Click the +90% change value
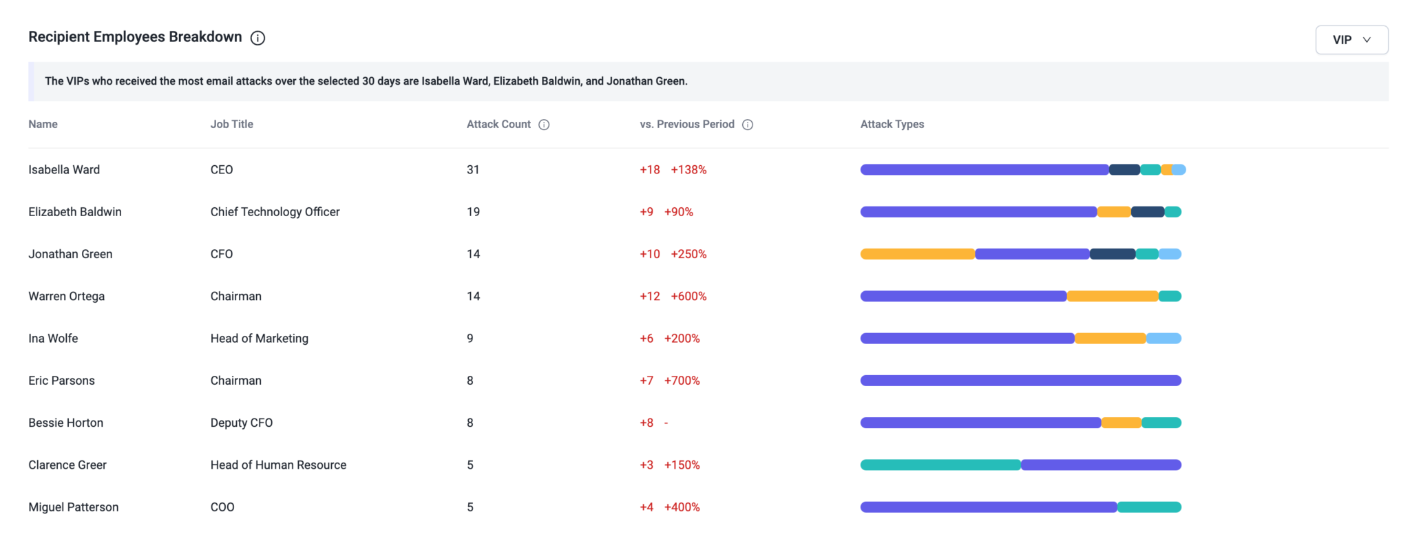Viewport: 1410px width, 541px height. 678,211
